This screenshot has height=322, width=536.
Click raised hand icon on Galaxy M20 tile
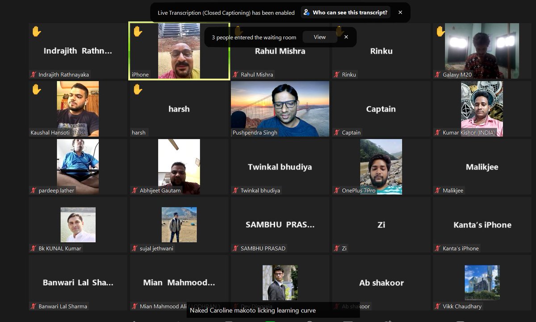[x=440, y=31]
